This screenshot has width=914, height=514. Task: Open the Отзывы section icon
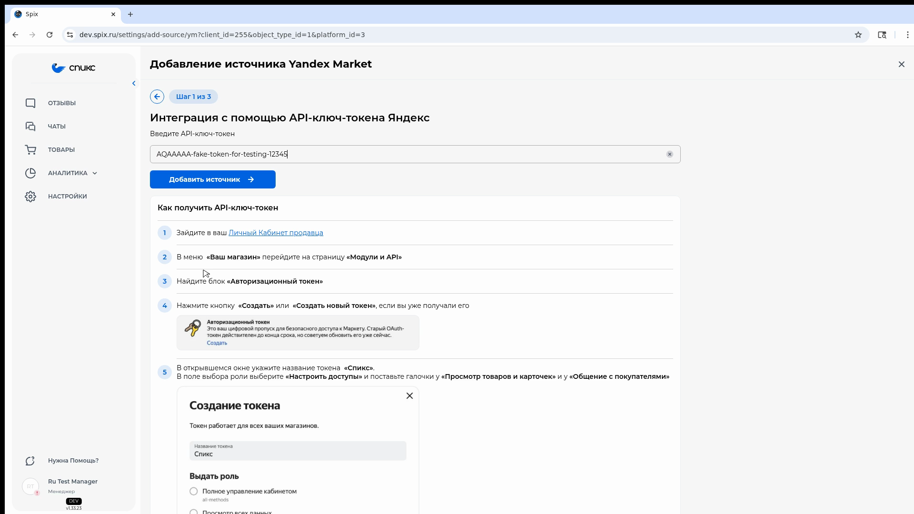tap(30, 103)
